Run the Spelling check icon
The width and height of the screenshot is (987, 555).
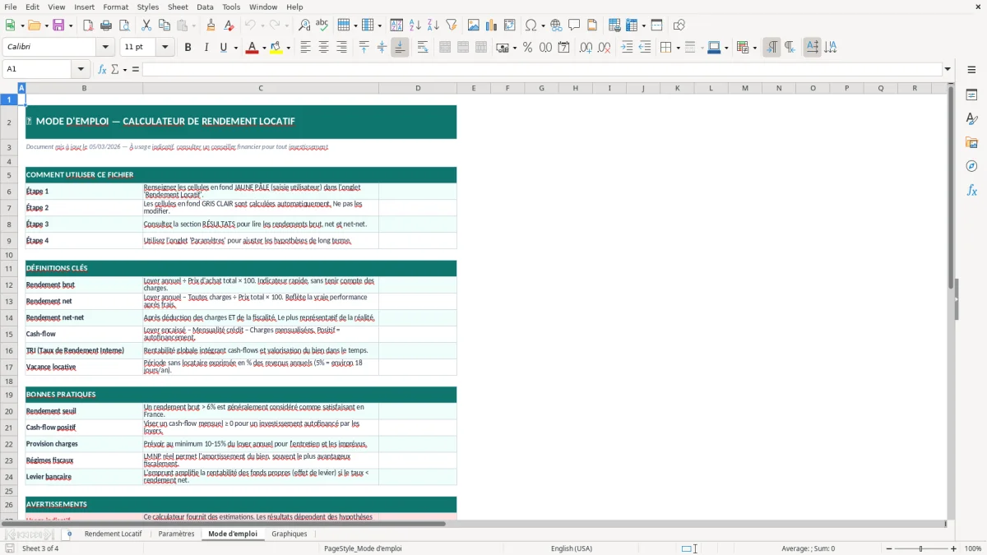pyautogui.click(x=322, y=25)
